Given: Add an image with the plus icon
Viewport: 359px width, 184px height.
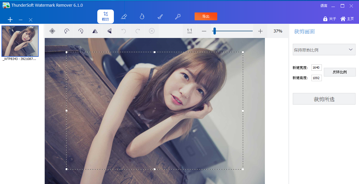Looking at the screenshot, I should [10, 20].
